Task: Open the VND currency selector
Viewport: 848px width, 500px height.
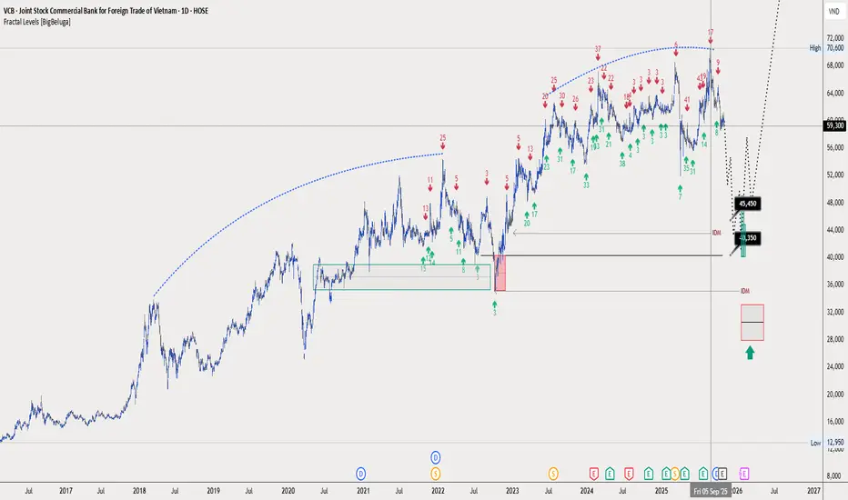Action: (x=833, y=11)
